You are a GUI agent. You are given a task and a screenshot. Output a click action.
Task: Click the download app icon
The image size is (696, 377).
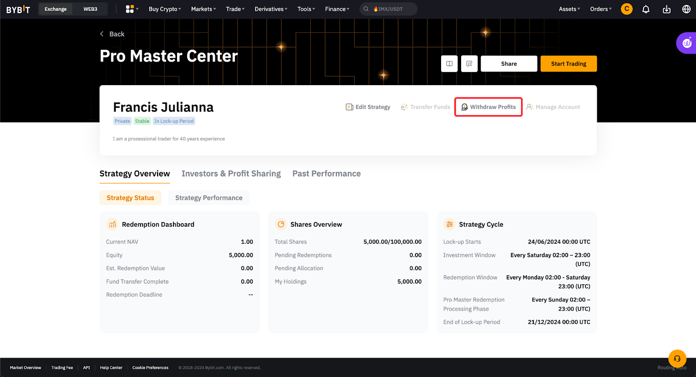click(x=666, y=9)
